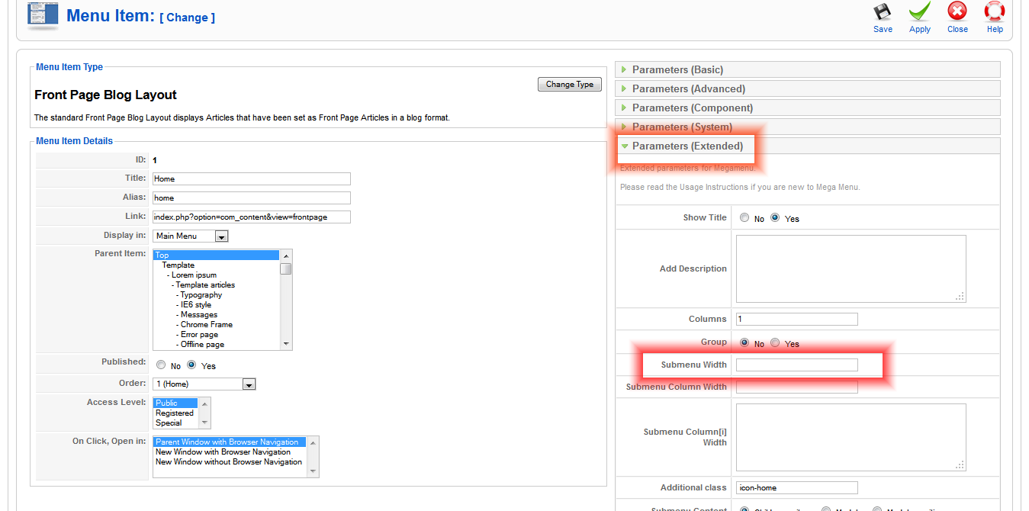Expand Parameters (System) panel

(808, 127)
